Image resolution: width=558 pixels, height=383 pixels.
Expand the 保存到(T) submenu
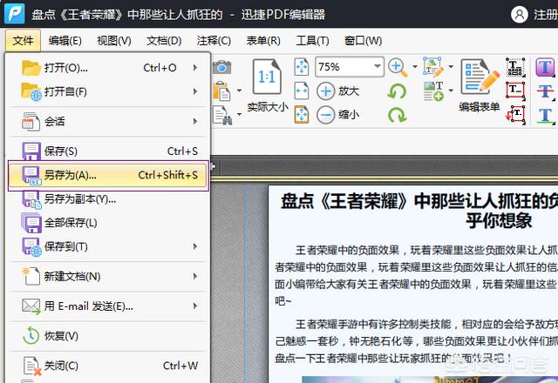tap(108, 246)
